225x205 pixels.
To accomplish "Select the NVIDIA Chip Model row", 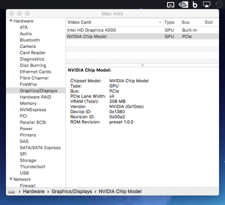I will [142, 36].
